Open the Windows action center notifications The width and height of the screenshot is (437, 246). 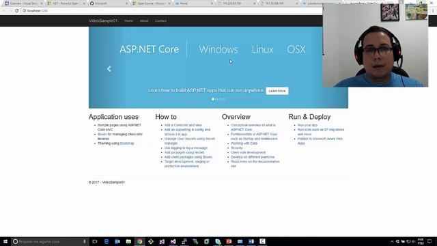(429, 241)
